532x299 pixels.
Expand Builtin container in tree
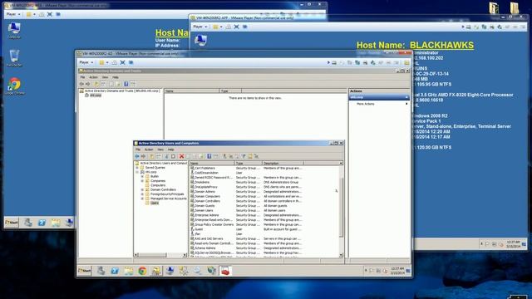click(142, 176)
